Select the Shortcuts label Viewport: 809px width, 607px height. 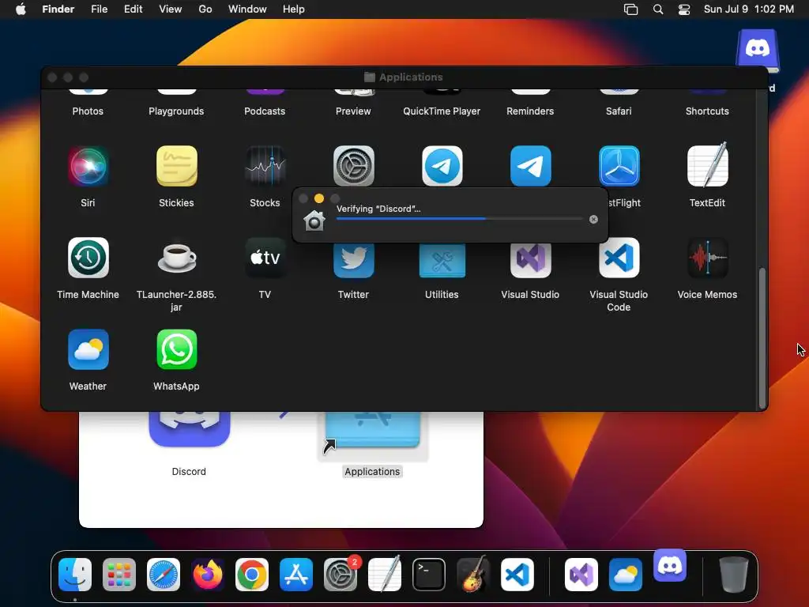[707, 111]
